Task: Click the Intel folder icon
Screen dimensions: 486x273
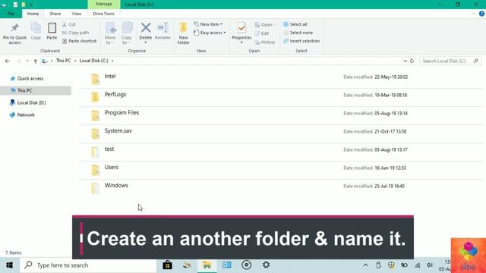Action: point(95,79)
